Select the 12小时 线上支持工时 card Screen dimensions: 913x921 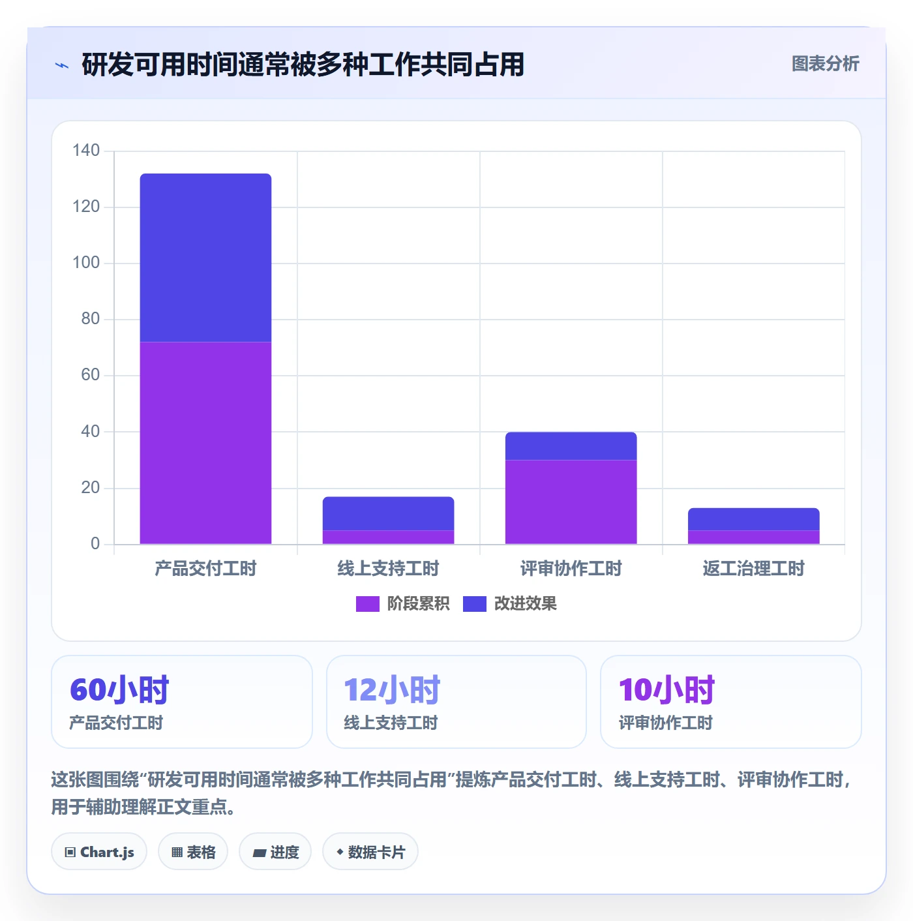click(456, 702)
